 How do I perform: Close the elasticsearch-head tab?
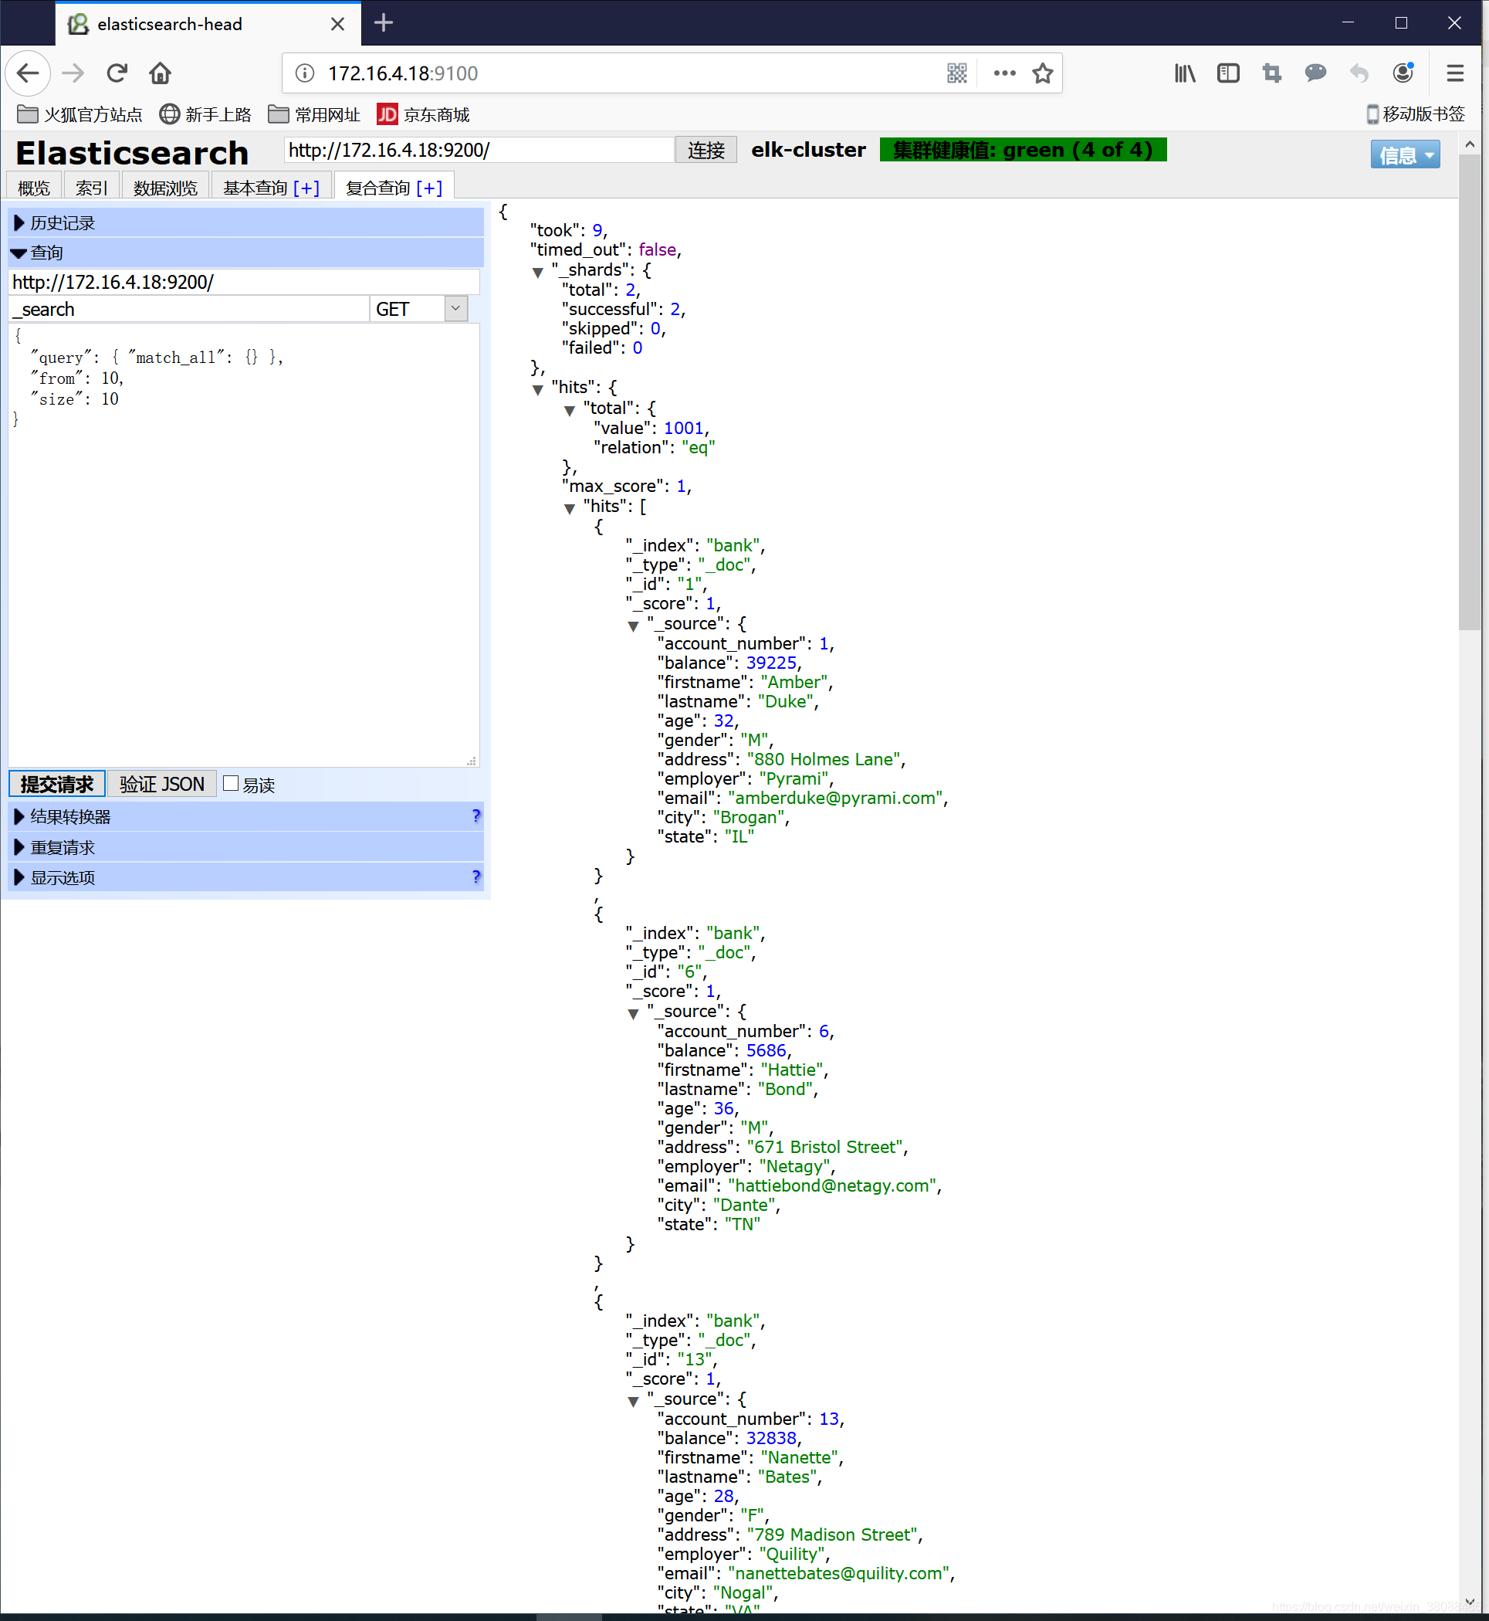coord(337,24)
